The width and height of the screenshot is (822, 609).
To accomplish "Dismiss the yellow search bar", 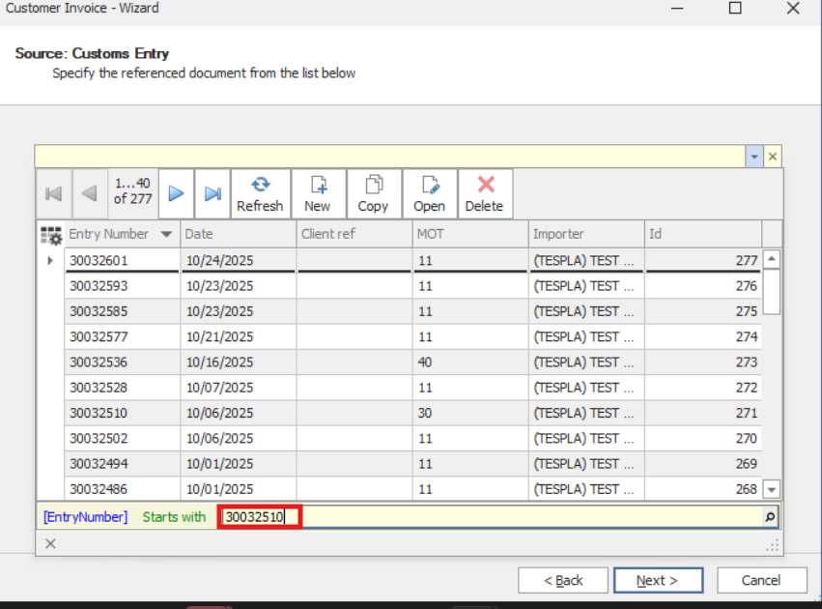I will click(771, 156).
